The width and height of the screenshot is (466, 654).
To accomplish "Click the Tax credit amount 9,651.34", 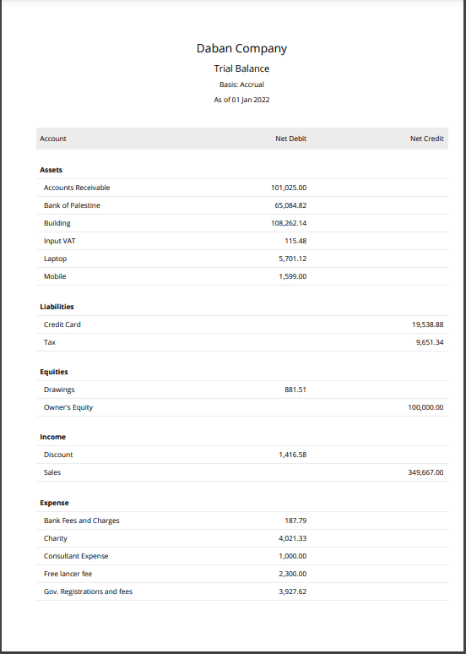I will pyautogui.click(x=430, y=342).
